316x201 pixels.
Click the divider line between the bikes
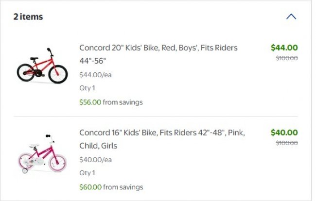pos(156,117)
